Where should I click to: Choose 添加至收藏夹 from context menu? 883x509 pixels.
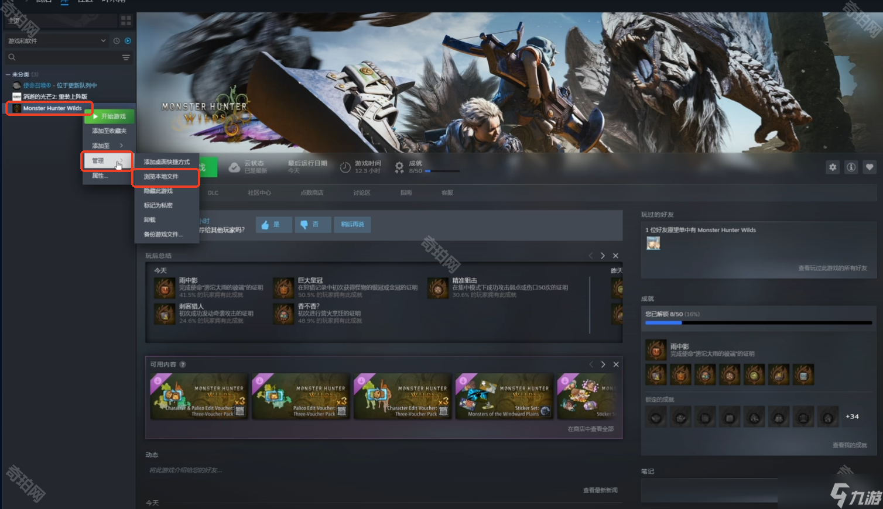pyautogui.click(x=109, y=131)
